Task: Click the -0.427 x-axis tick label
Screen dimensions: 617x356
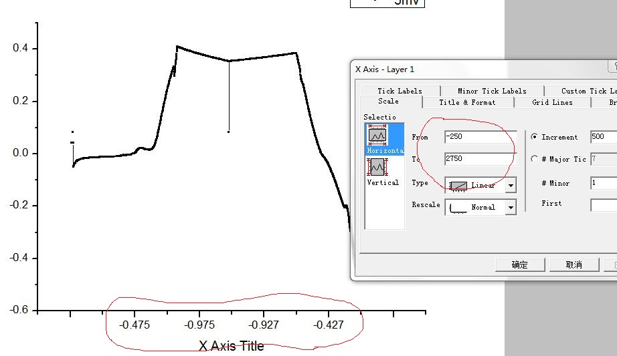Action: [x=329, y=325]
